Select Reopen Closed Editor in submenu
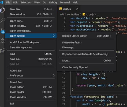Viewport: 127px width, 107px height. tap(87, 36)
